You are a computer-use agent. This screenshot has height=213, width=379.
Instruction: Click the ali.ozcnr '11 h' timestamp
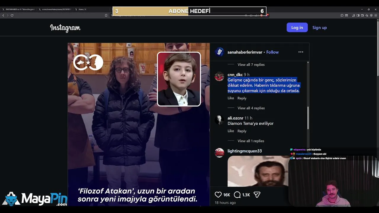point(248,118)
